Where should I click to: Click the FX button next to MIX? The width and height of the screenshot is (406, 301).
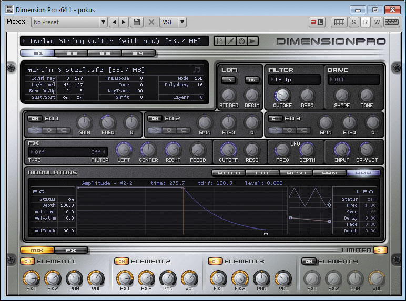click(70, 250)
